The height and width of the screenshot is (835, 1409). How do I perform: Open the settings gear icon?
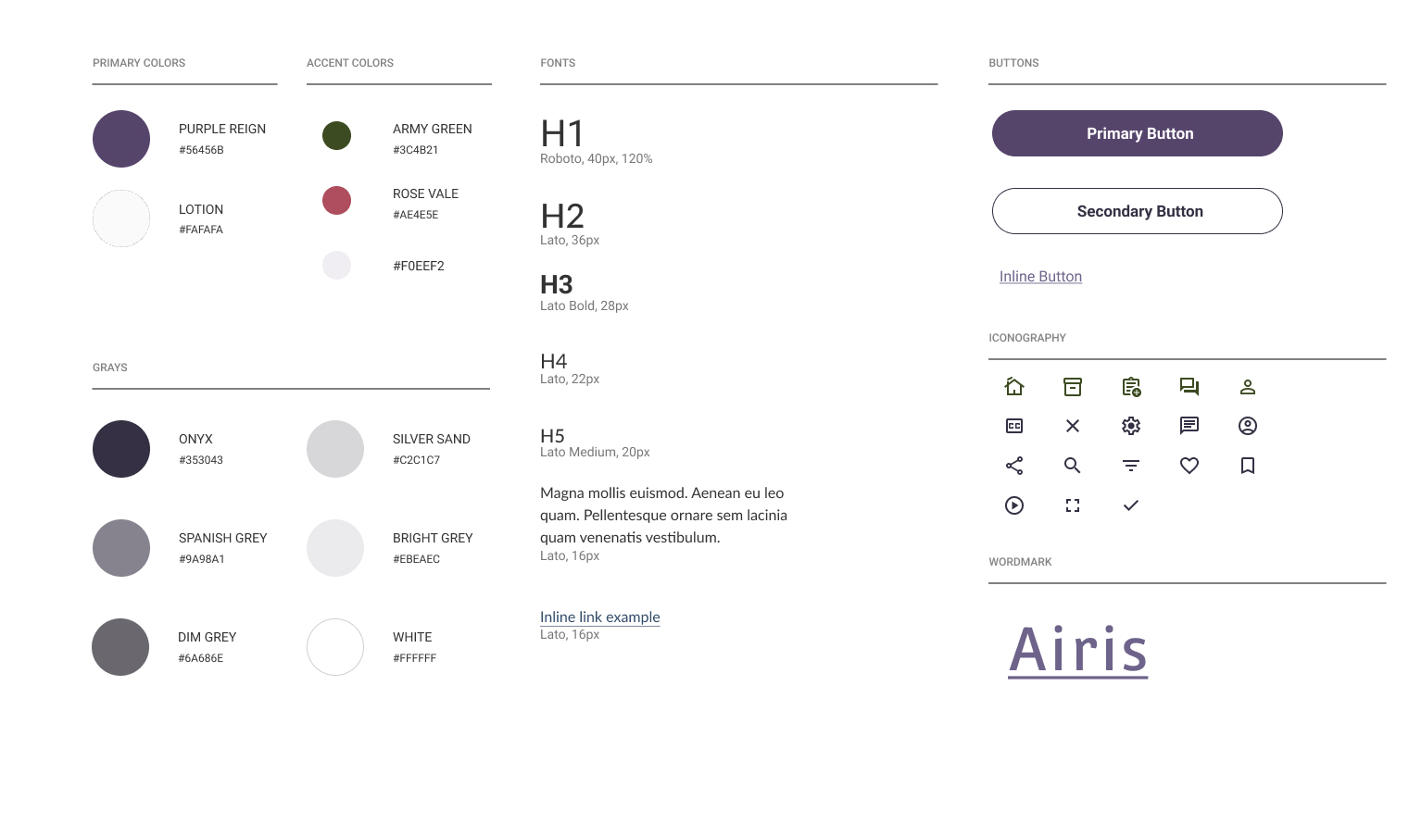click(1131, 426)
